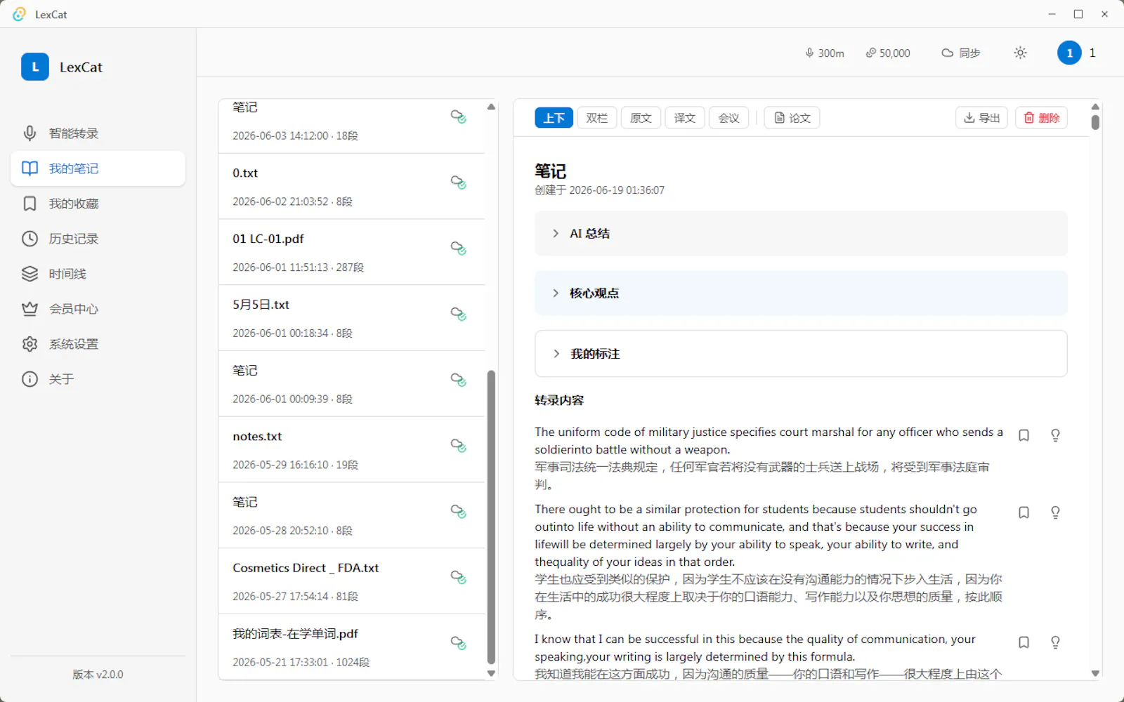Click sync icon for Cosmetics Direct _ FDA.txt
The height and width of the screenshot is (702, 1124).
pos(459,577)
